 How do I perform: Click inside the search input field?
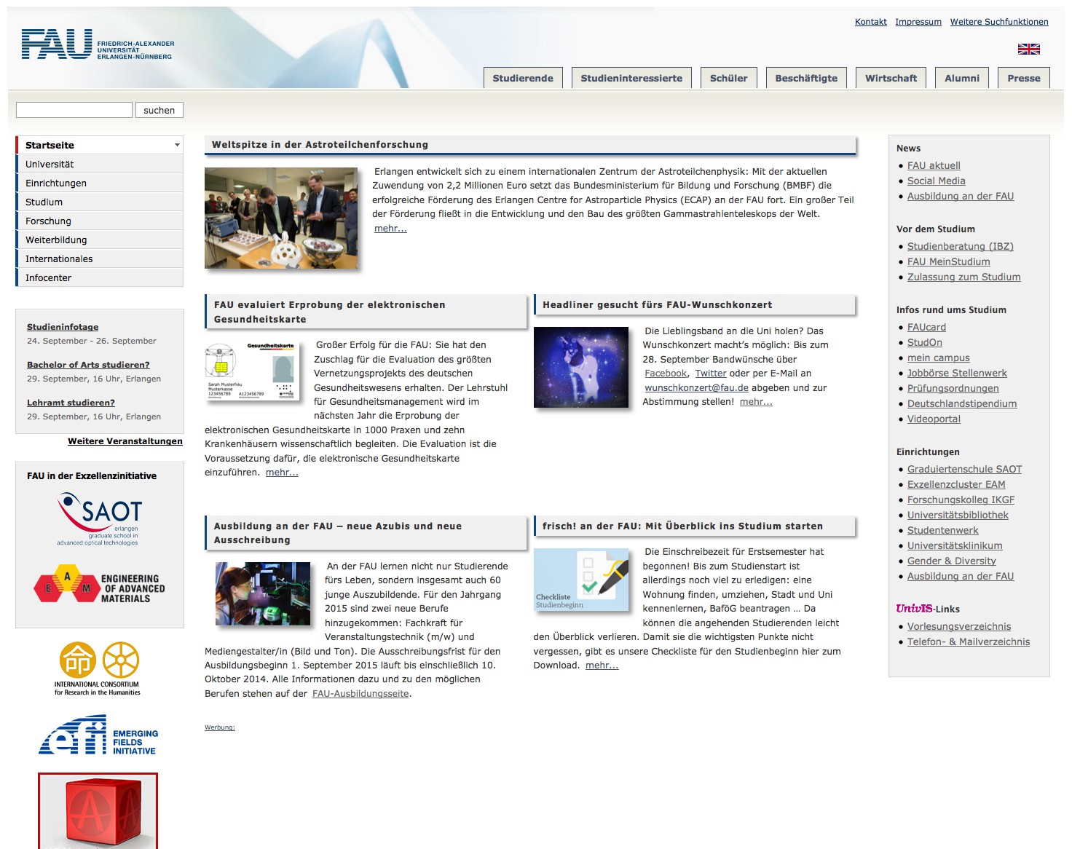click(x=73, y=110)
